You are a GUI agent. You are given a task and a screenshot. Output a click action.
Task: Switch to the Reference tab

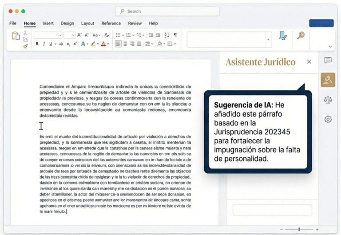[111, 23]
